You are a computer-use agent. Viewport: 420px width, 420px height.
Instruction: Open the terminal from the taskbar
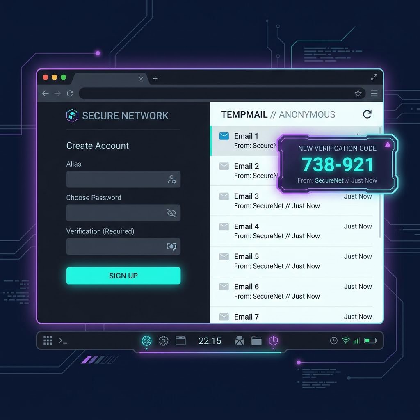[x=63, y=341]
